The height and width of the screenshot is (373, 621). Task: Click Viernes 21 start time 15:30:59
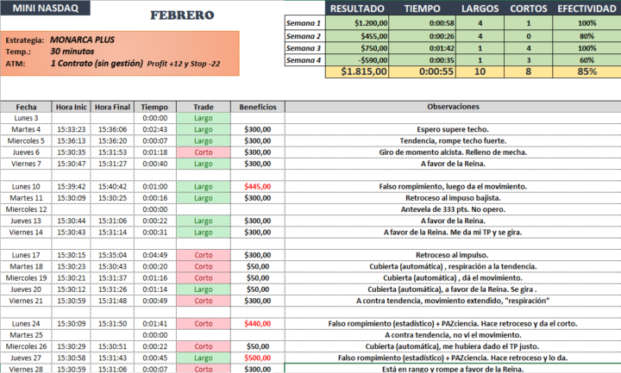tap(72, 301)
